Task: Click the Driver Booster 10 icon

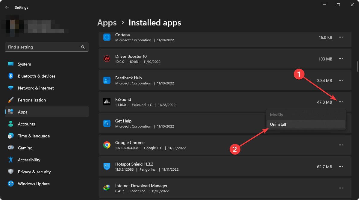Action: click(107, 59)
